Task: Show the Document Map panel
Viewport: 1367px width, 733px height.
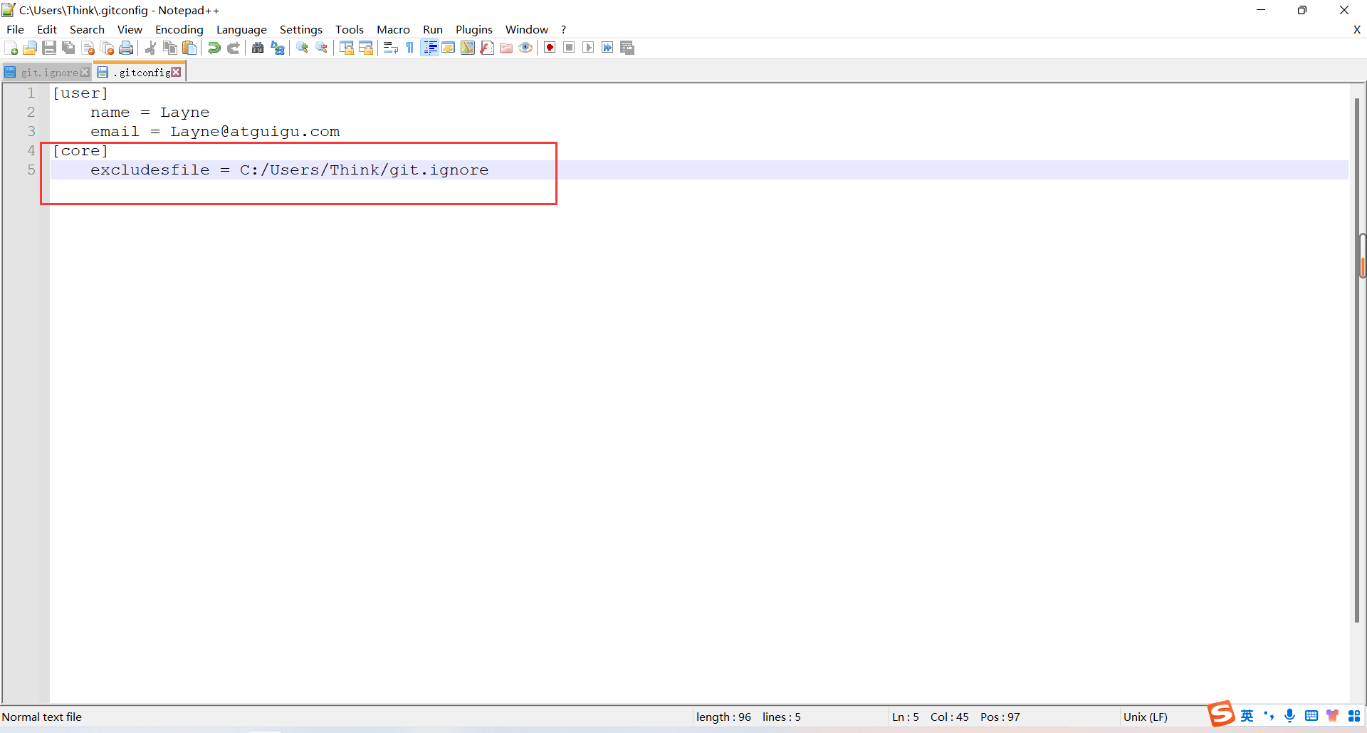Action: coord(467,48)
